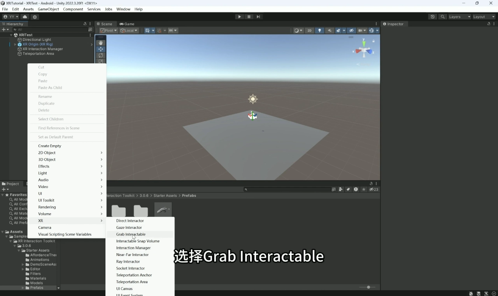Viewport: 498px width, 296px height.
Task: Click Search by Label icon in Project
Action: tap(348, 190)
